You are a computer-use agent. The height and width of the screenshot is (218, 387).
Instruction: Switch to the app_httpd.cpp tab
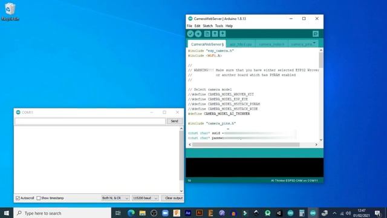(x=241, y=44)
